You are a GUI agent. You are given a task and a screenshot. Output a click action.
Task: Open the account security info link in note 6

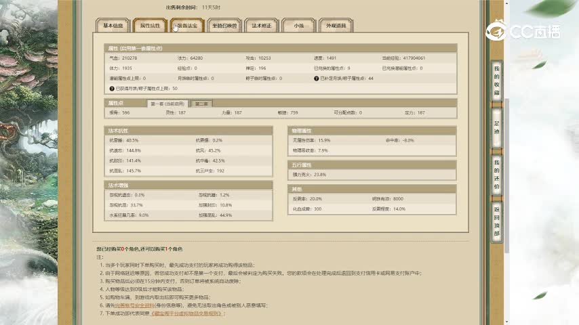[x=134, y=305]
